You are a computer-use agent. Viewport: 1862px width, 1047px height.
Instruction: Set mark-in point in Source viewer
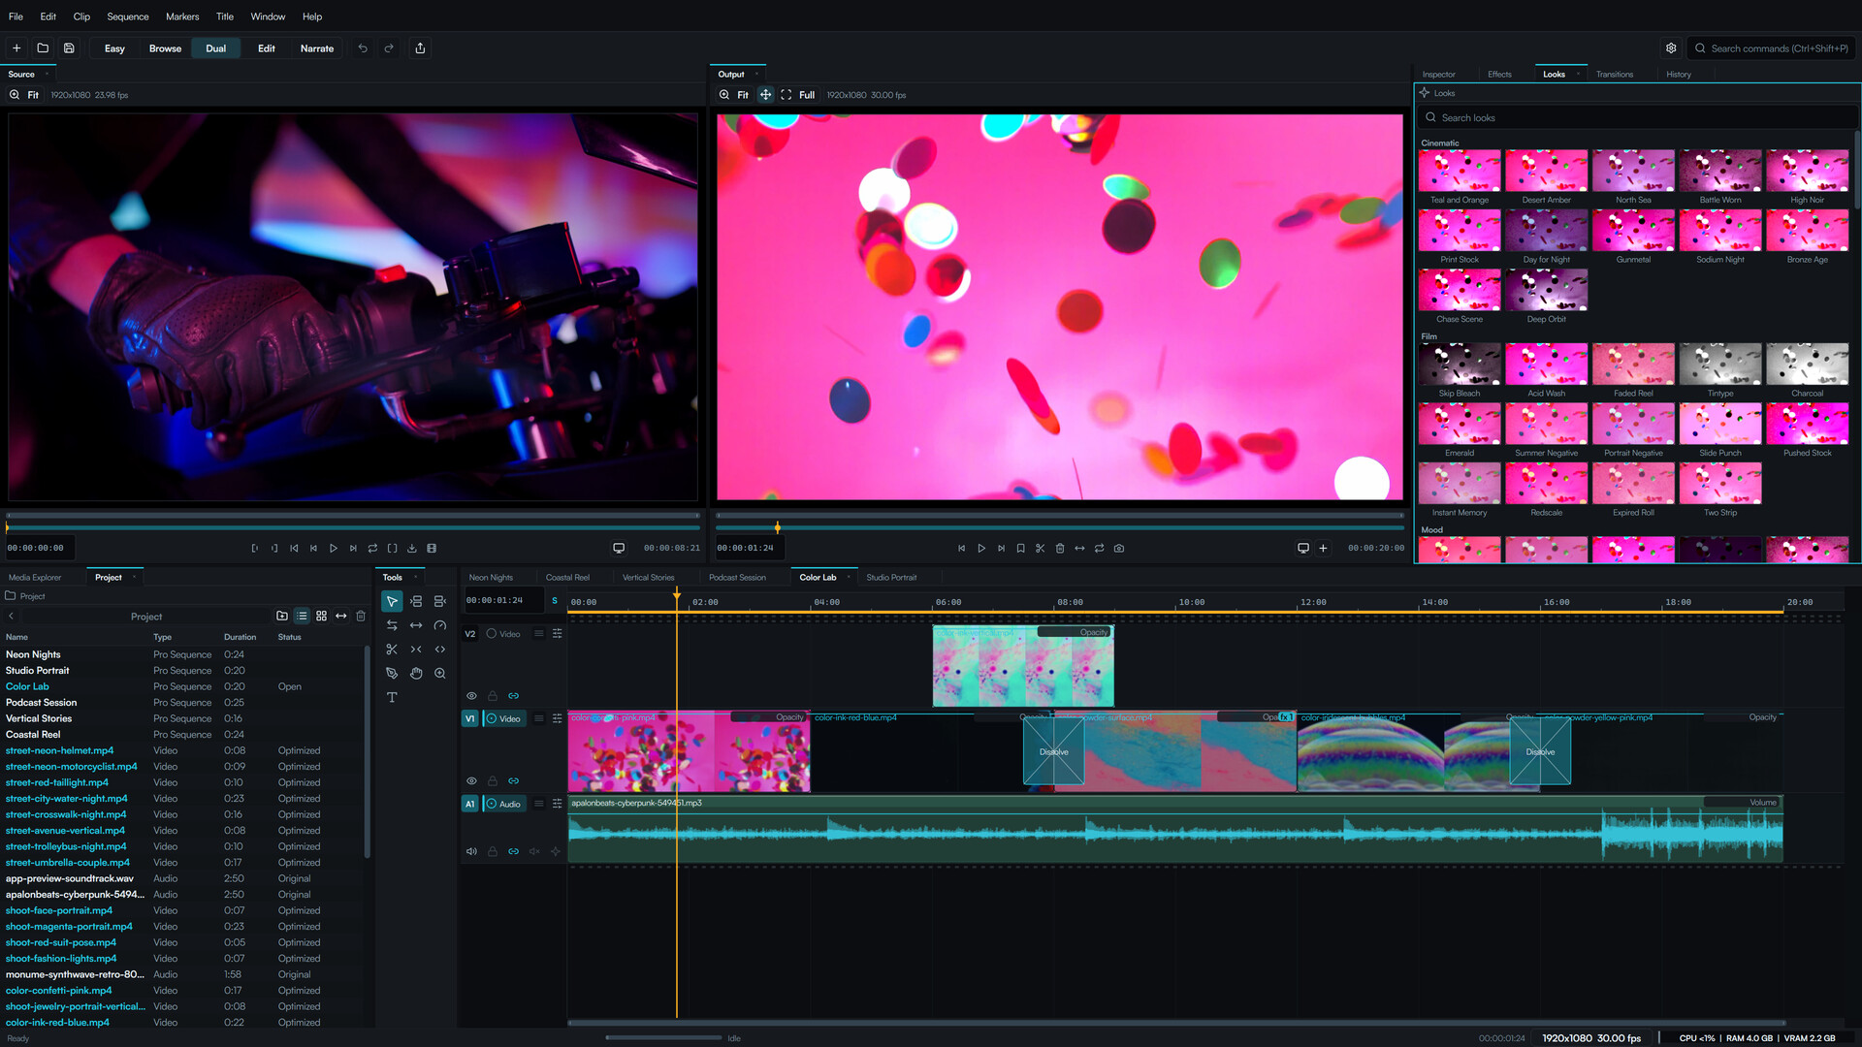255,549
